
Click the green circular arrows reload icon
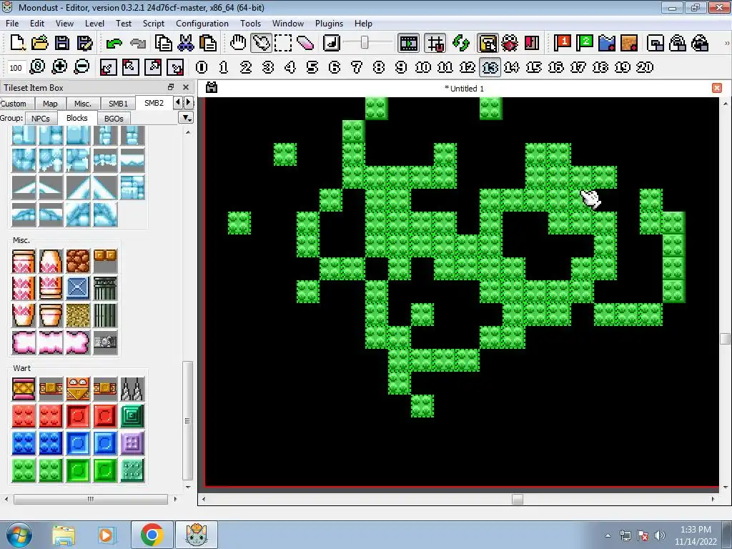(461, 43)
